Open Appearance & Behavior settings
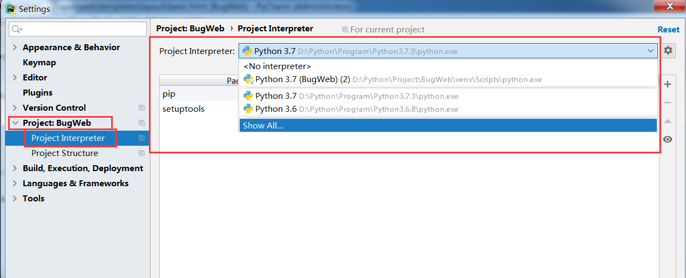This screenshot has width=686, height=278. pyautogui.click(x=71, y=48)
